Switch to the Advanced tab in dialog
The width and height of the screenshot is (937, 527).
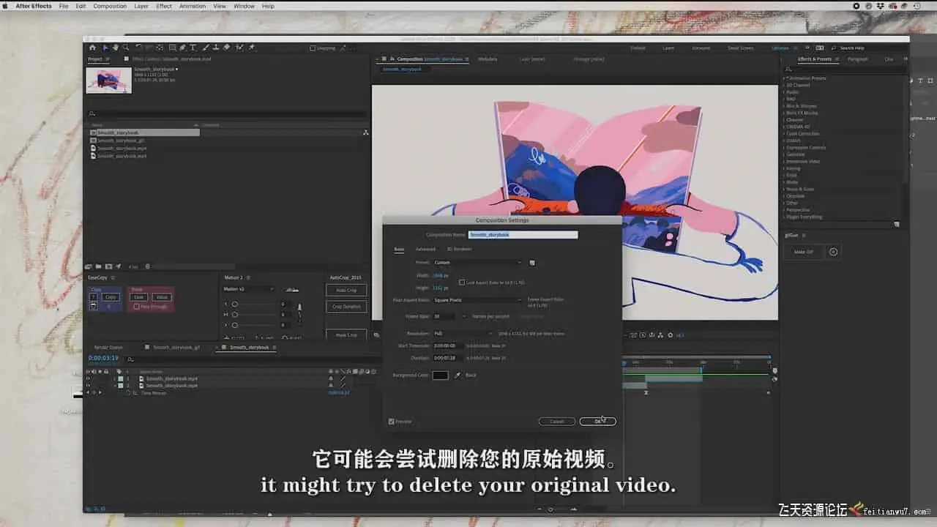425,249
